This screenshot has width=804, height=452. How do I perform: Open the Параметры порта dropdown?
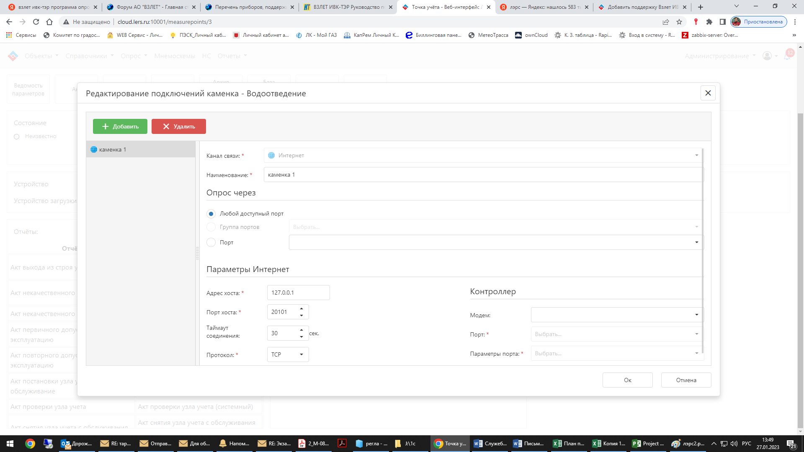click(x=617, y=353)
